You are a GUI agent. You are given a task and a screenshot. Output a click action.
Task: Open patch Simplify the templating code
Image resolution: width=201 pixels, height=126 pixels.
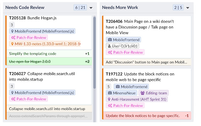pyautogui.click(x=49, y=54)
